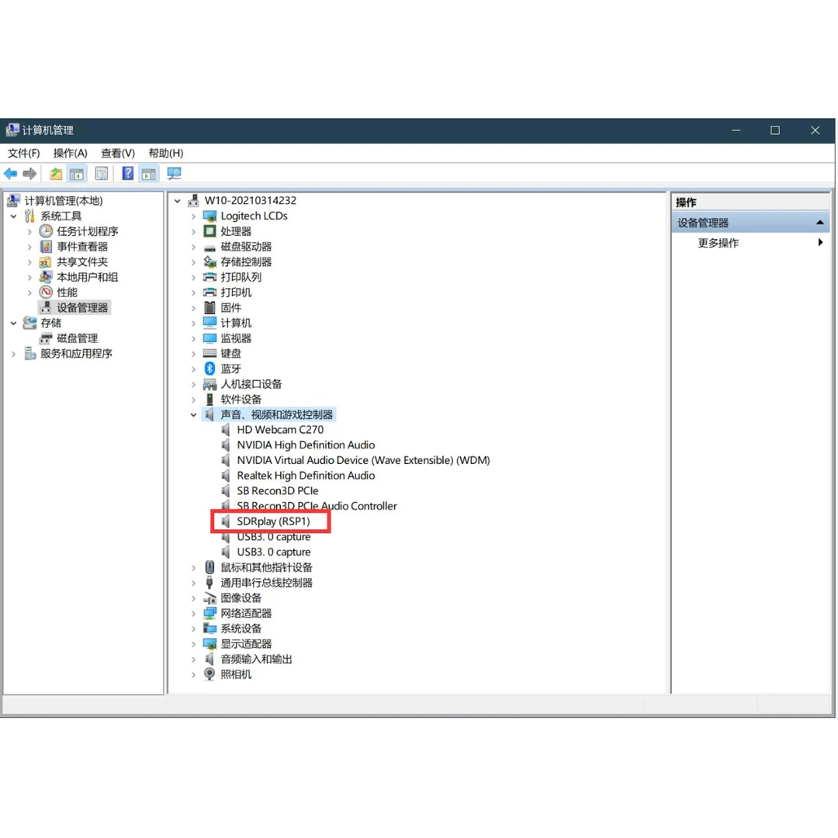838x838 pixels.
Task: Select 计算机管理(本地) root item
Action: pyautogui.click(x=63, y=201)
